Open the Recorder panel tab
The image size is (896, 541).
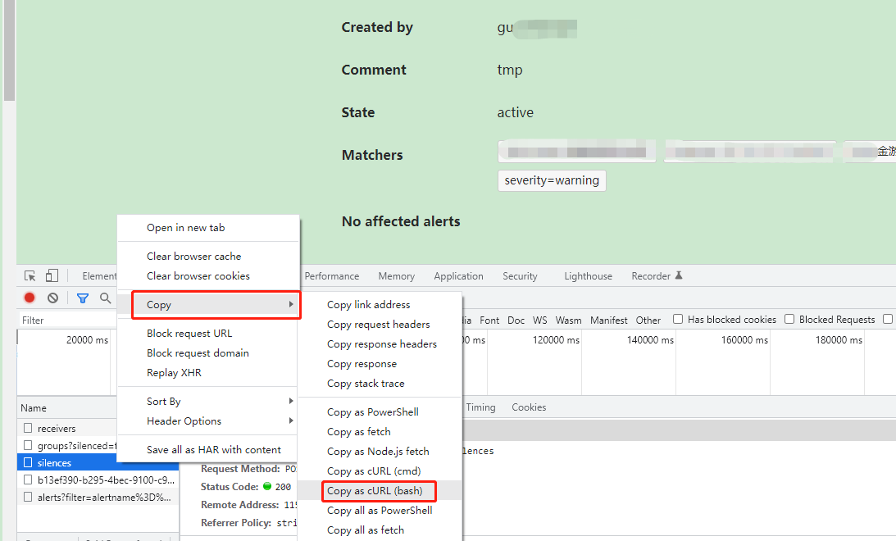[x=656, y=276]
